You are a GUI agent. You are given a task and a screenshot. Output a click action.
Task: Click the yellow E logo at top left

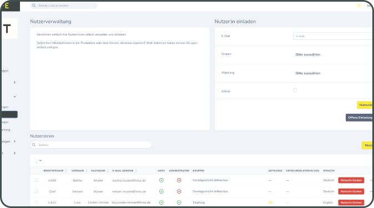pos(7,6)
